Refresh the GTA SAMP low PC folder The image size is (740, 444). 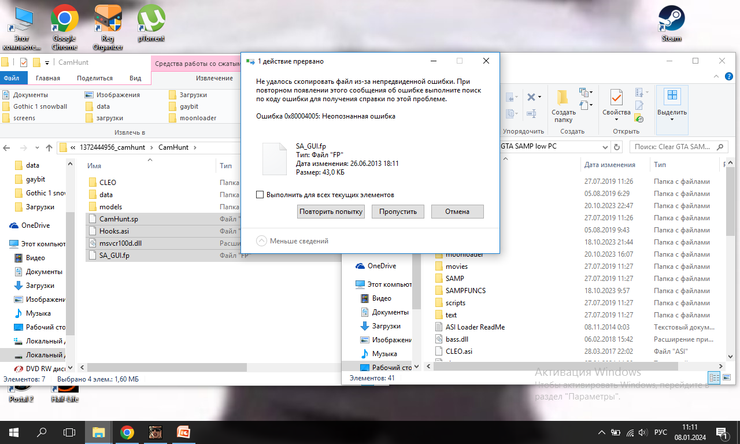tap(617, 147)
